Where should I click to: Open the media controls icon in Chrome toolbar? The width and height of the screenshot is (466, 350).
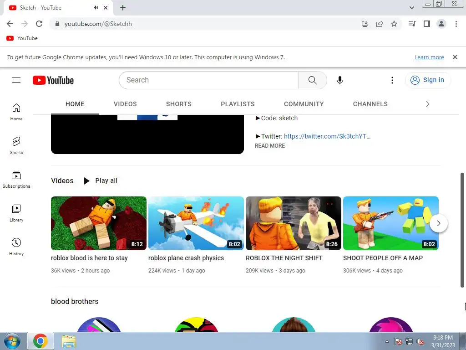412,24
